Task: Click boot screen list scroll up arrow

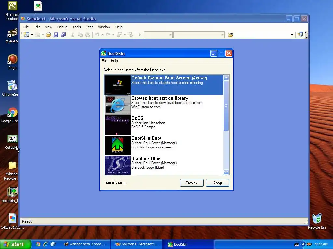Action: [x=226, y=78]
